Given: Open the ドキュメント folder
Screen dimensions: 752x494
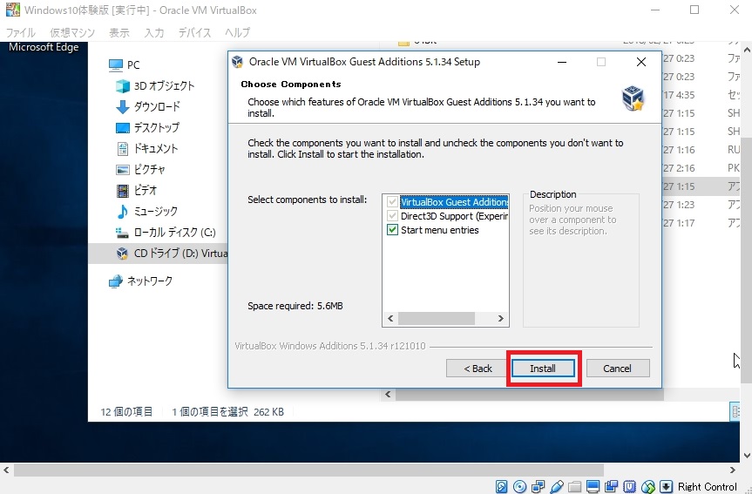Looking at the screenshot, I should pyautogui.click(x=147, y=149).
